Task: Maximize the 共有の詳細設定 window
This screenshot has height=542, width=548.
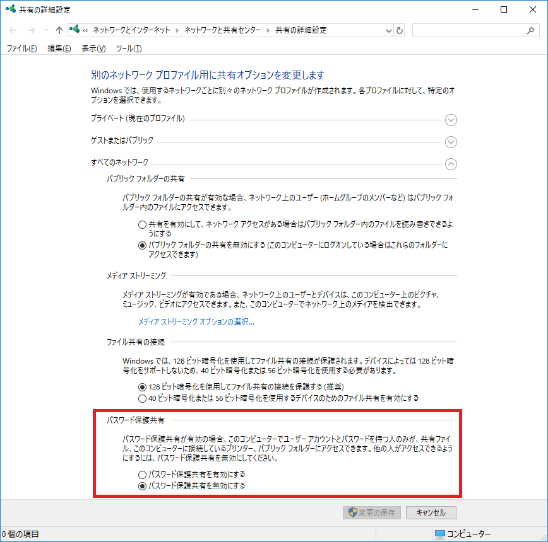Action: (504, 9)
